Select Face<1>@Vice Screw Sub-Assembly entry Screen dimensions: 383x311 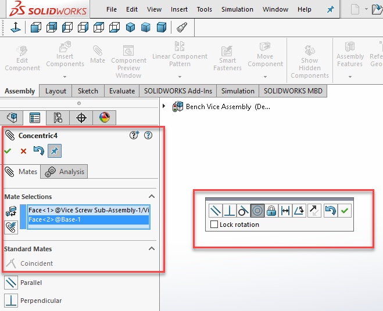[89, 210]
